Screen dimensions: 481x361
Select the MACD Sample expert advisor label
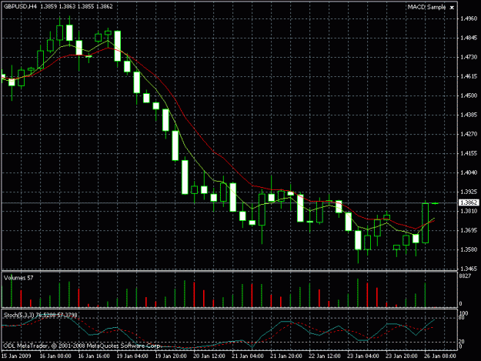[x=426, y=7]
